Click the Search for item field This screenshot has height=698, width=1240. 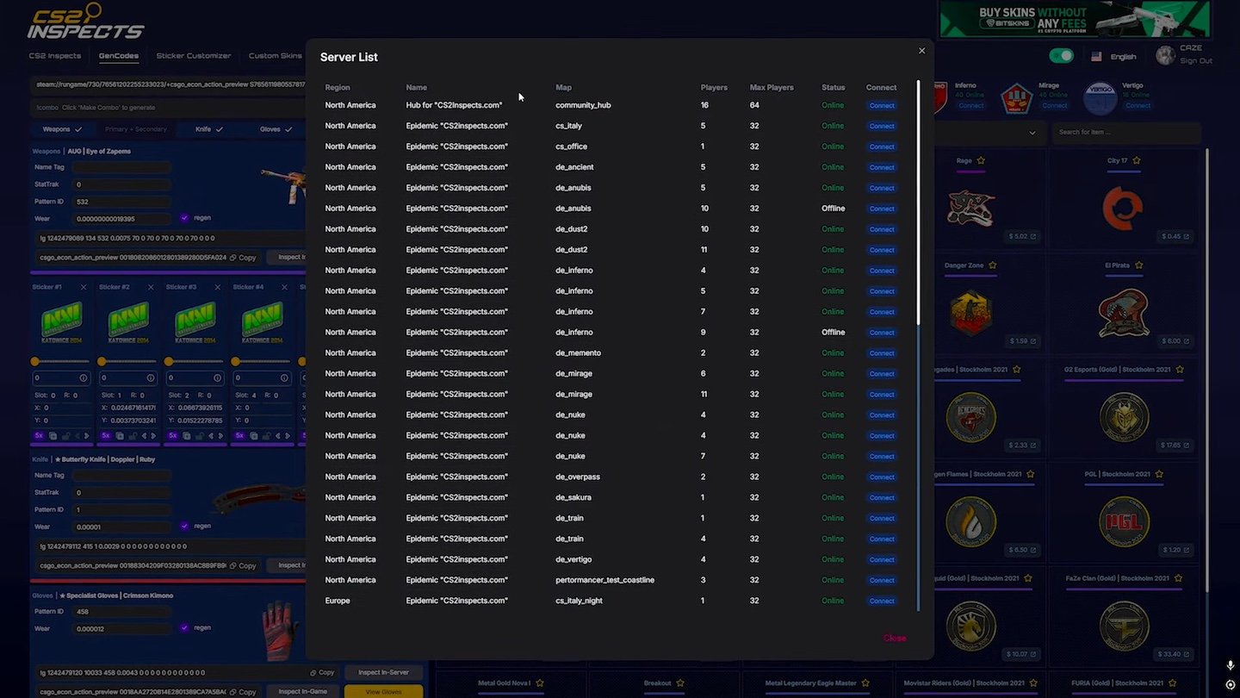click(1126, 133)
